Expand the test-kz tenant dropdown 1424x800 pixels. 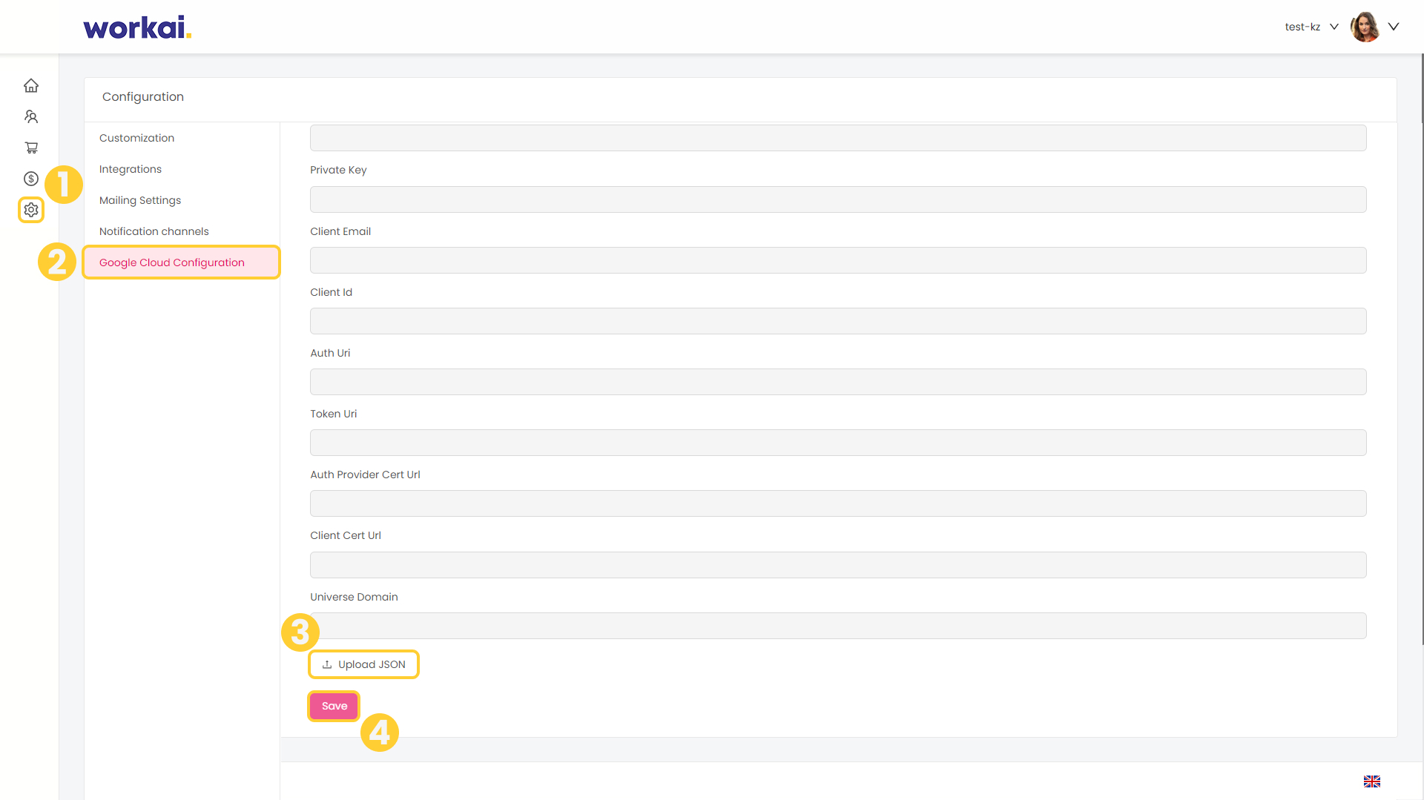pyautogui.click(x=1311, y=27)
